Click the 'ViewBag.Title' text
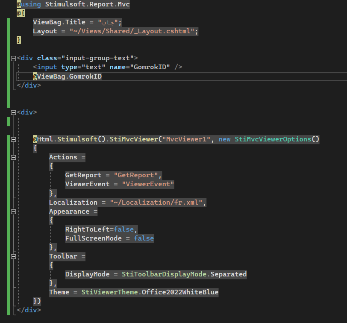 [59, 22]
